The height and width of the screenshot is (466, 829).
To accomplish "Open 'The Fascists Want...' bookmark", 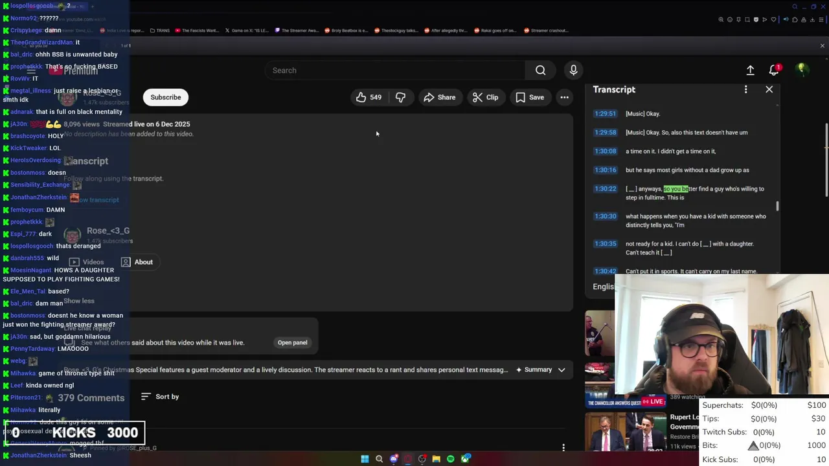I will (x=197, y=30).
